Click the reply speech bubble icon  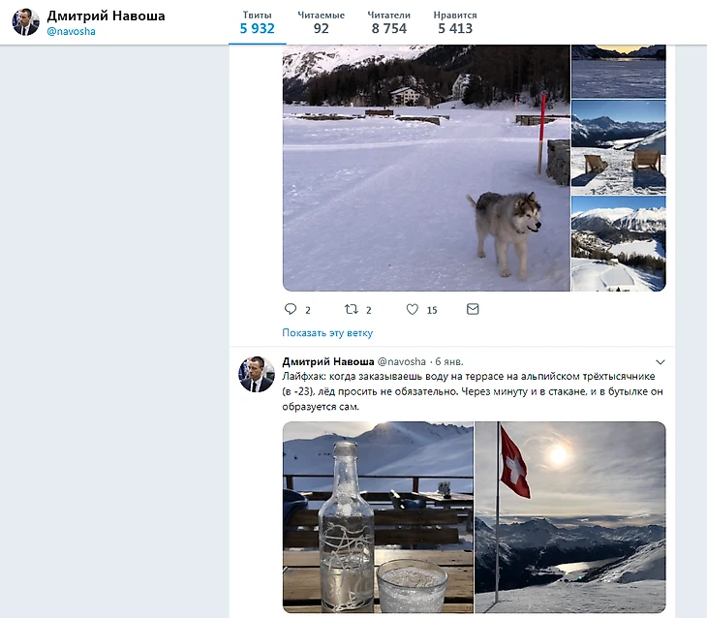(290, 310)
